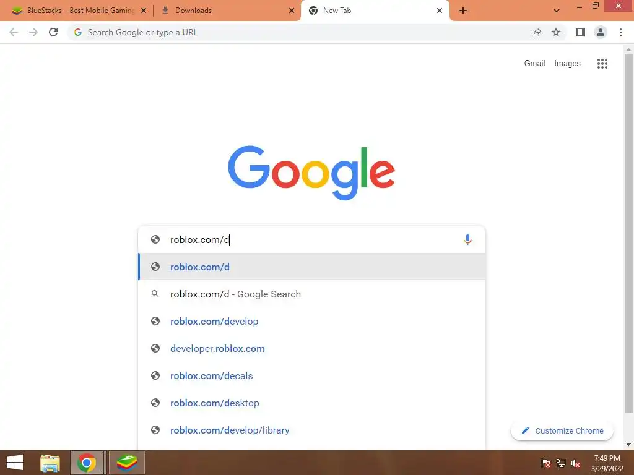Click the magnifier icon beside Google Search suggestion
634x475 pixels.
155,294
